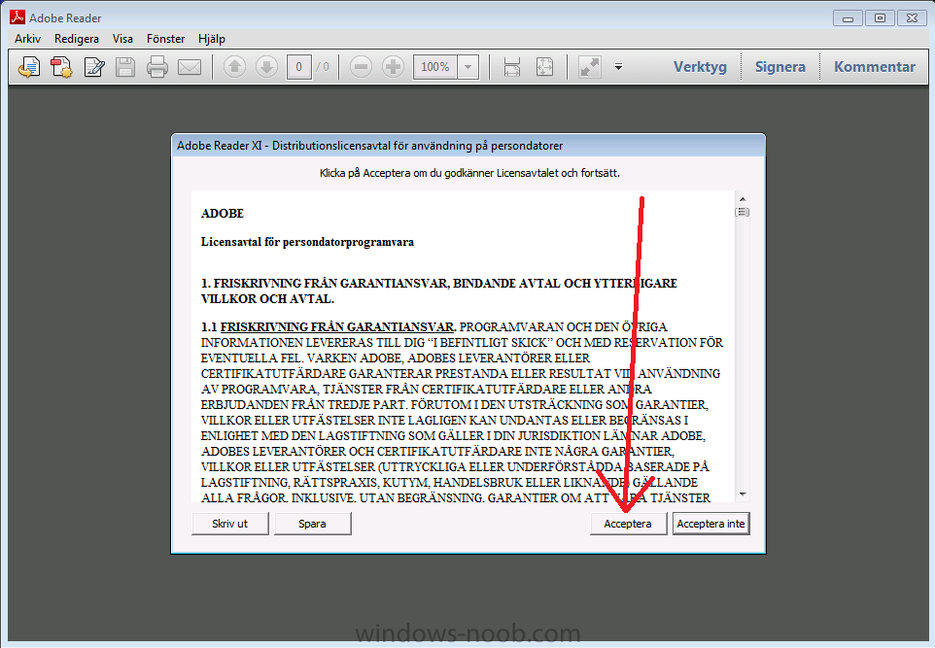
Task: Click underlined 'FRISKRIVNING FRÅN GARANTIANSVAR' text
Action: [x=338, y=326]
